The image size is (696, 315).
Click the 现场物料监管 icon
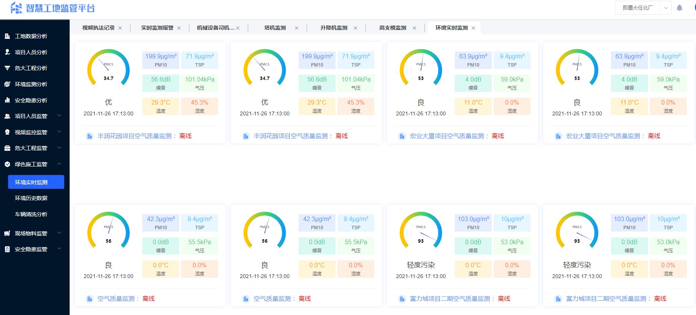coord(7,233)
